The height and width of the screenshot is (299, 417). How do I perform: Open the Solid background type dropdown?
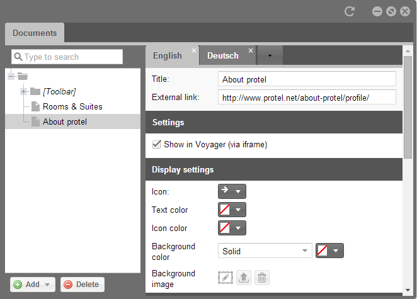tap(265, 251)
